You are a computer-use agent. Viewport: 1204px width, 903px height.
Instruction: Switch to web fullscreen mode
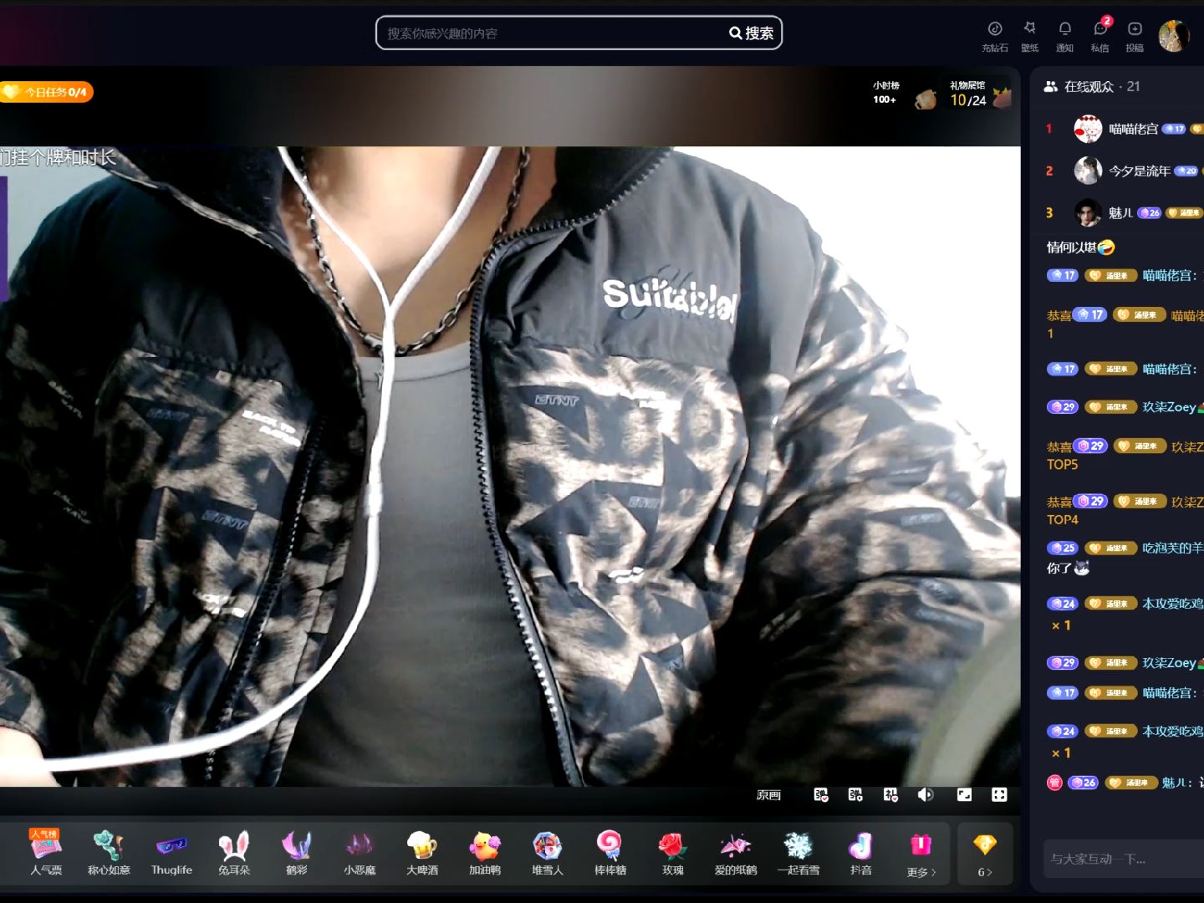[x=964, y=795]
